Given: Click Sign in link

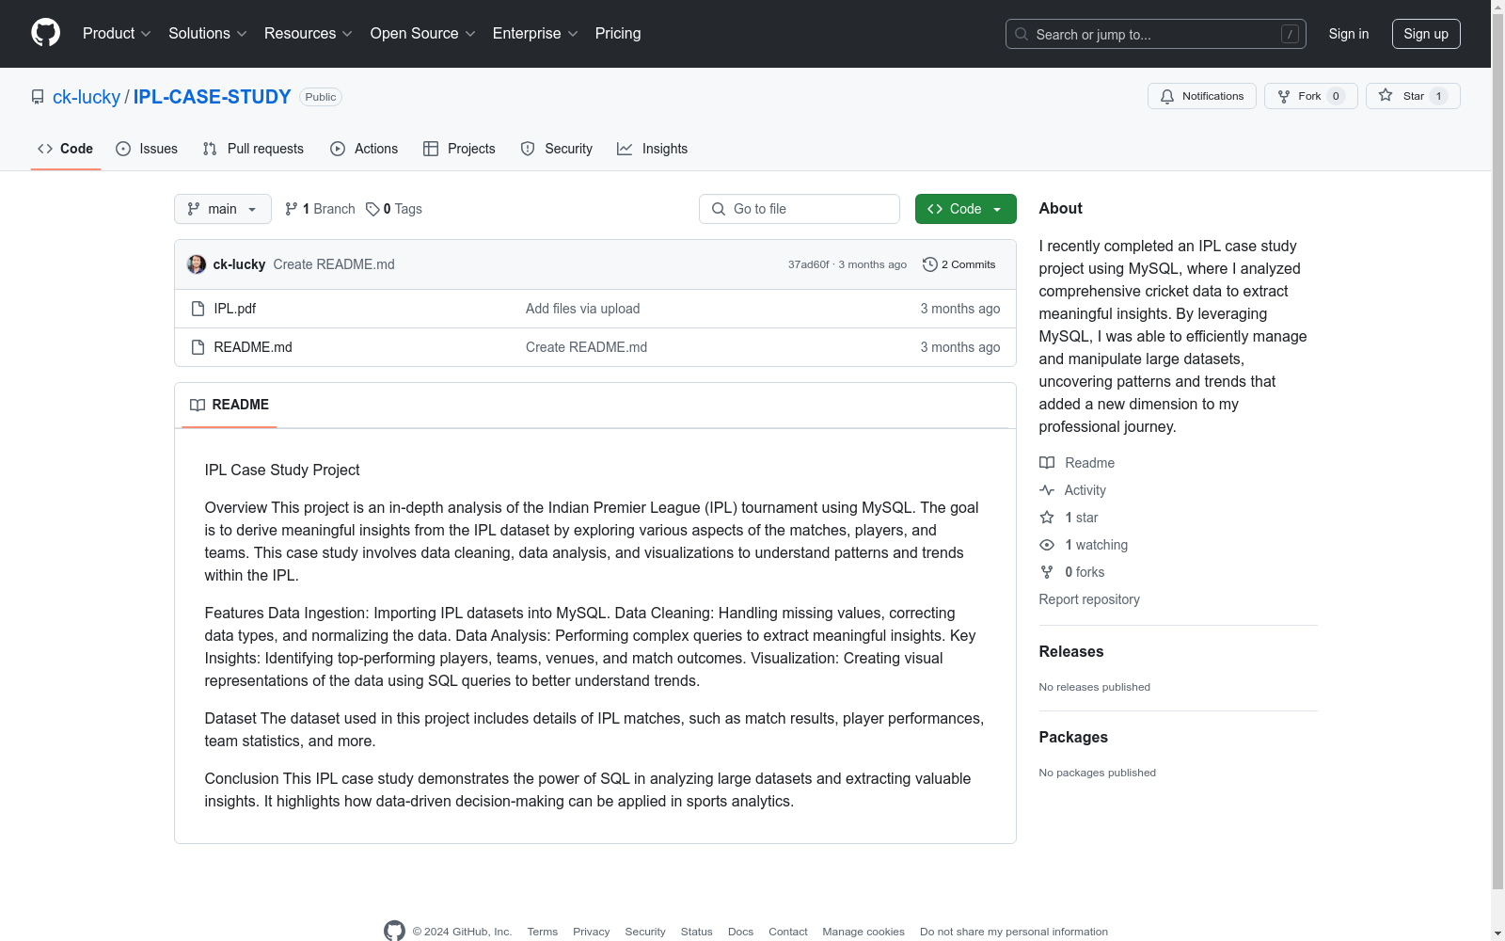Looking at the screenshot, I should tap(1349, 34).
